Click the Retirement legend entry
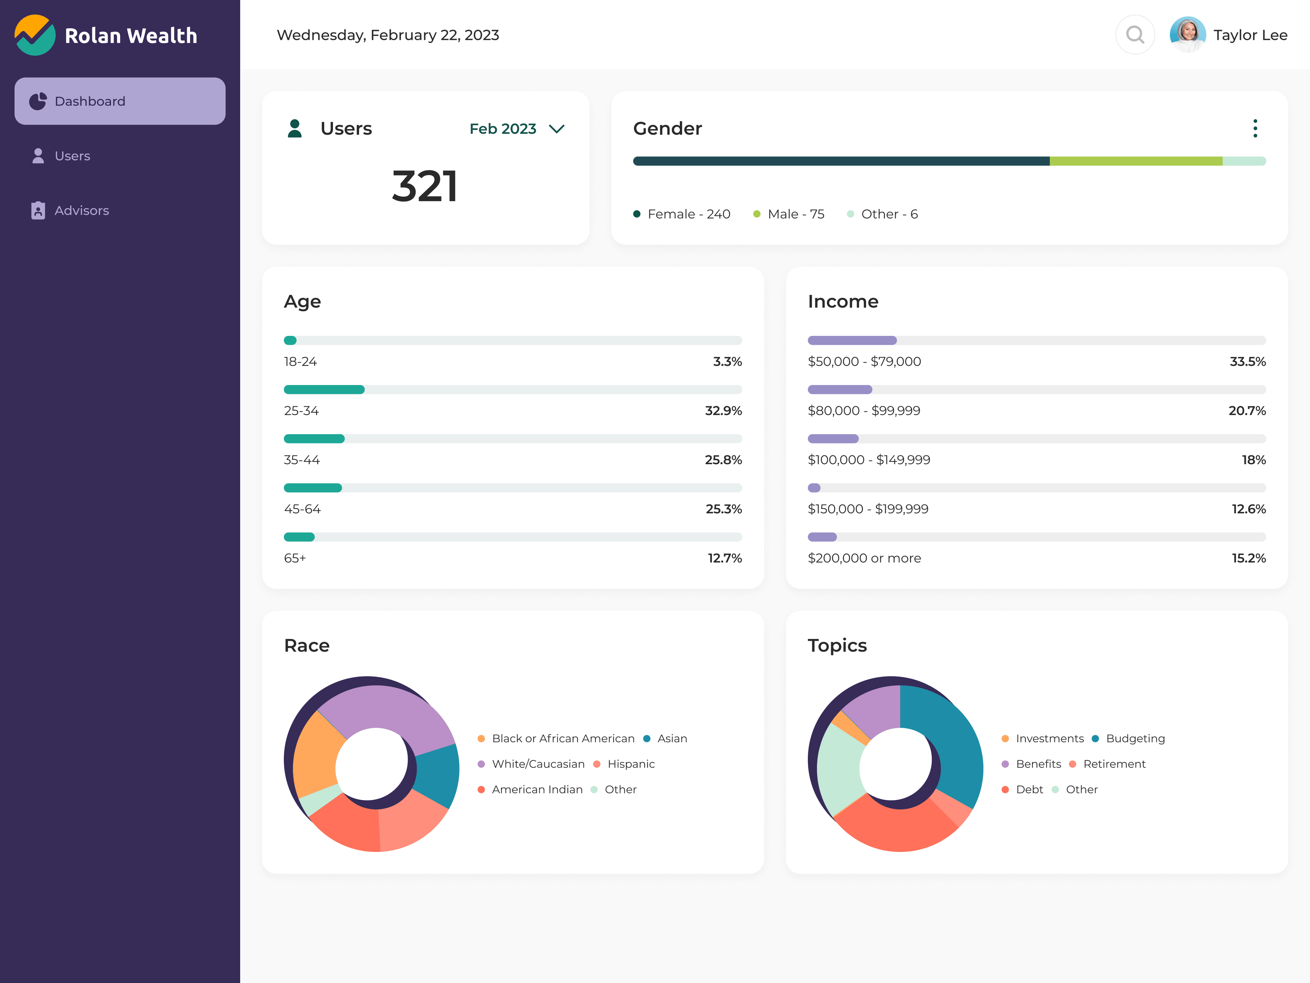Screen dimensions: 1310x983 (1107, 764)
